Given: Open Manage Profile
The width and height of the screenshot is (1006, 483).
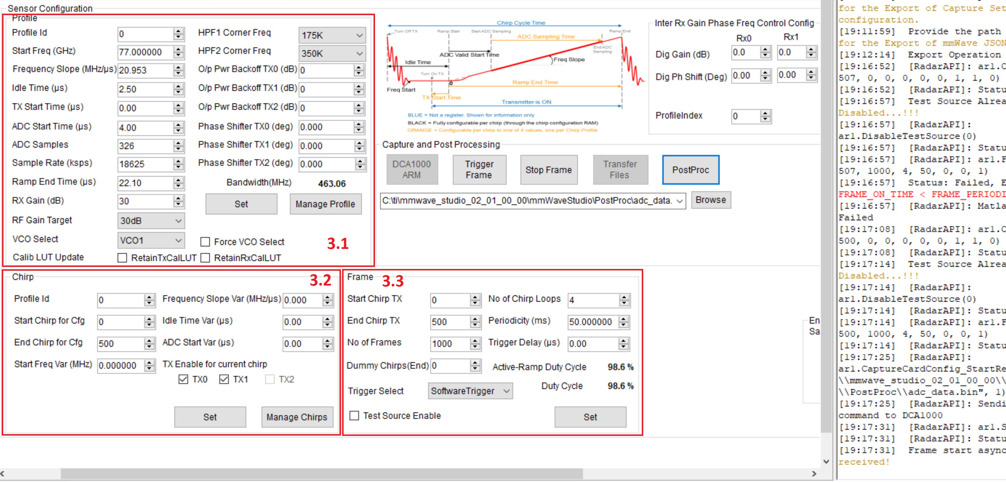Looking at the screenshot, I should [x=325, y=204].
